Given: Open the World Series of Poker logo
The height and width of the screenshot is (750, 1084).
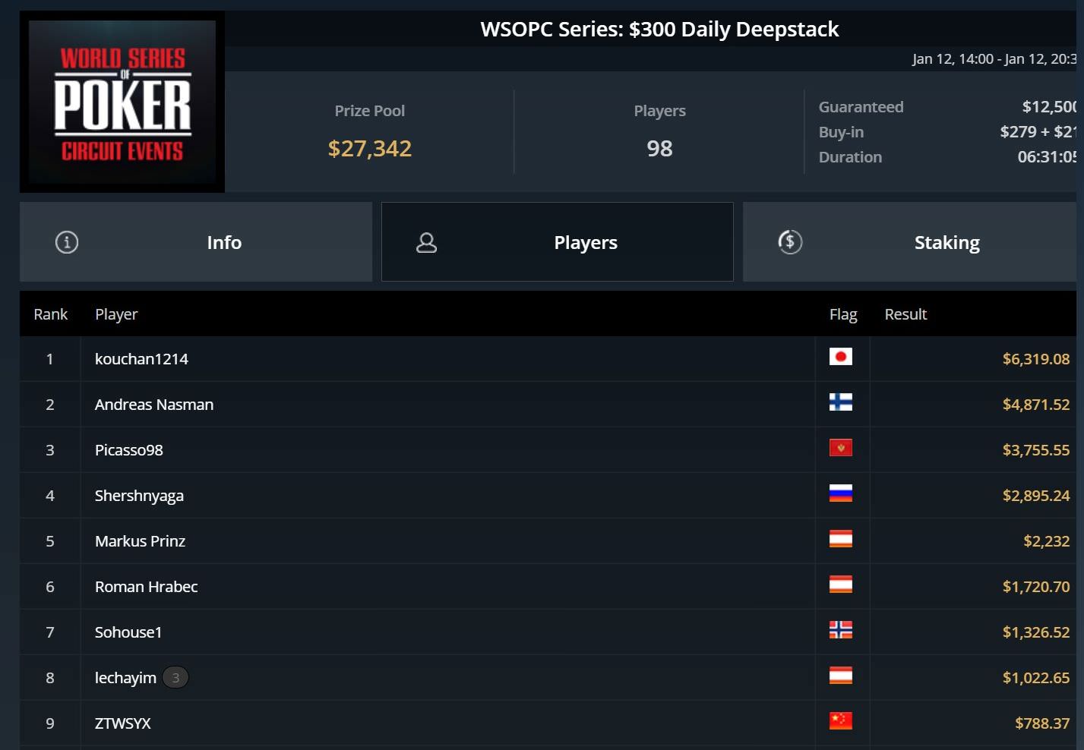Looking at the screenshot, I should tap(122, 102).
